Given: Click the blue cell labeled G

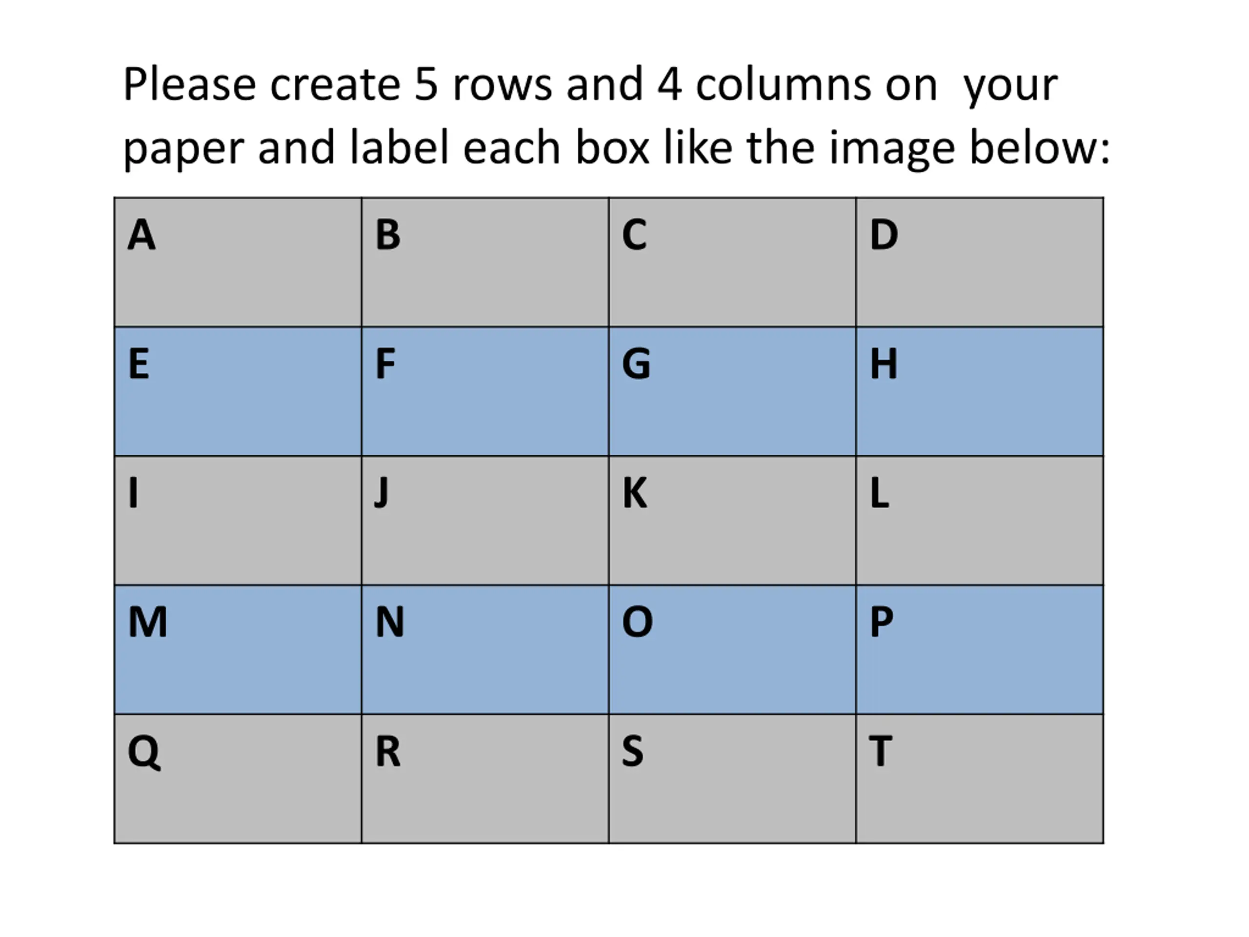Looking at the screenshot, I should click(732, 391).
